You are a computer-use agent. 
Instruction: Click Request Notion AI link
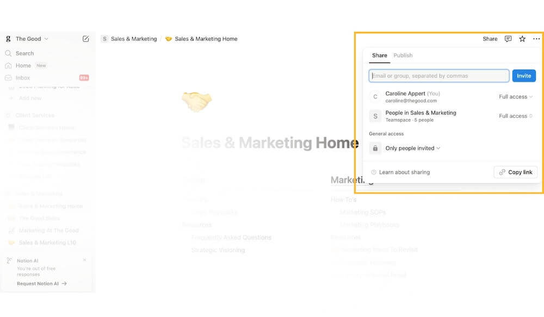[42, 284]
